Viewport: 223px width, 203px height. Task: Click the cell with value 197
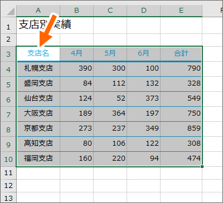point(144,114)
